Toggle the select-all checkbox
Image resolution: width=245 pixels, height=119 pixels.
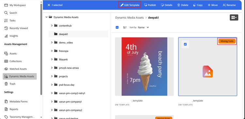pyautogui.click(x=117, y=27)
